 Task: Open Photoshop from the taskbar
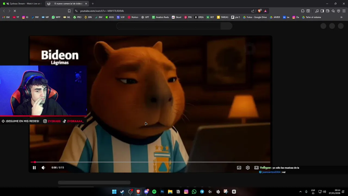click(x=162, y=192)
